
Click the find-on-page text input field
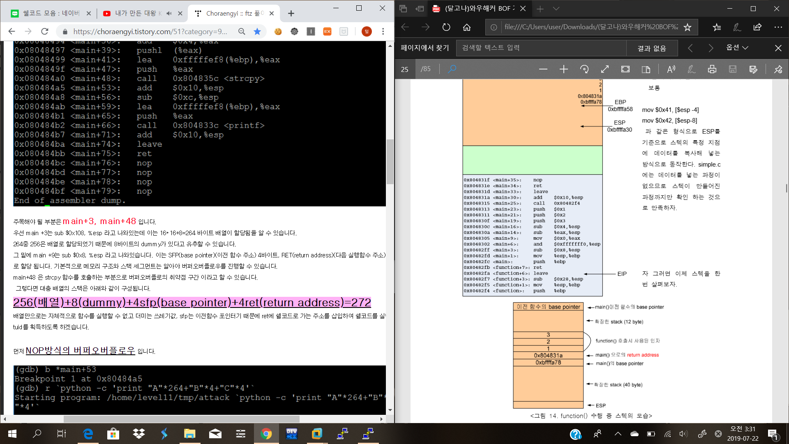[541, 48]
